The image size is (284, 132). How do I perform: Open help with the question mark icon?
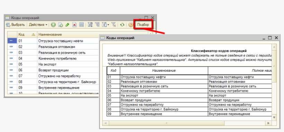(131, 25)
